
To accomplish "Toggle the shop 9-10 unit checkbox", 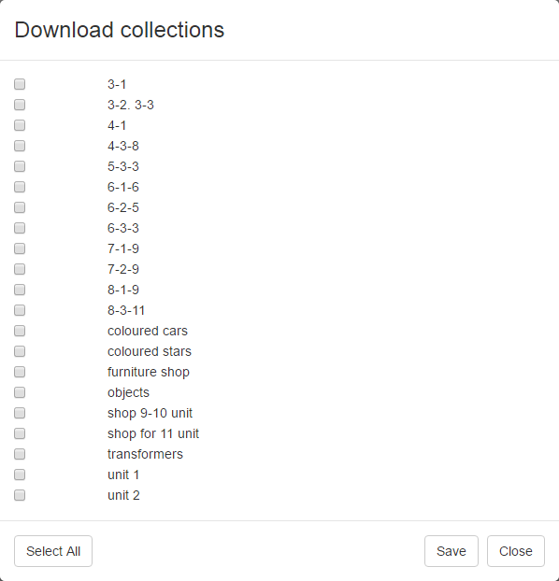I will 20,413.
